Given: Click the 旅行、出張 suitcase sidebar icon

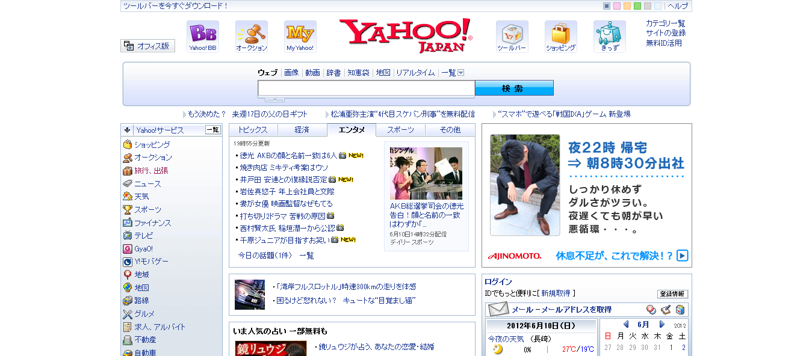Looking at the screenshot, I should 128,171.
